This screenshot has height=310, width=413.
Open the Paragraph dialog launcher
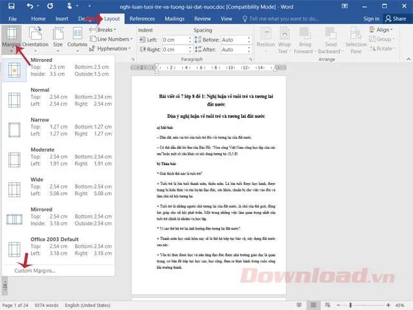(x=250, y=59)
